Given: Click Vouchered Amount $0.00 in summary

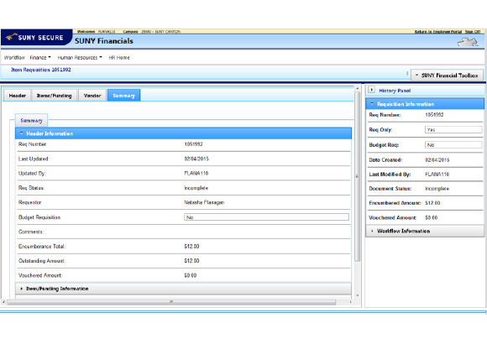Looking at the screenshot, I should [x=190, y=275].
